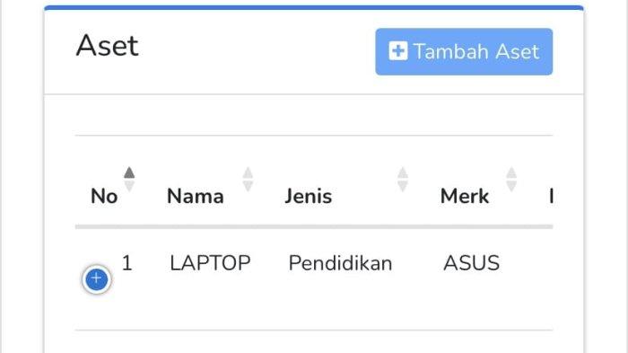
Task: Click the Tambah Aset button
Action: 464,52
